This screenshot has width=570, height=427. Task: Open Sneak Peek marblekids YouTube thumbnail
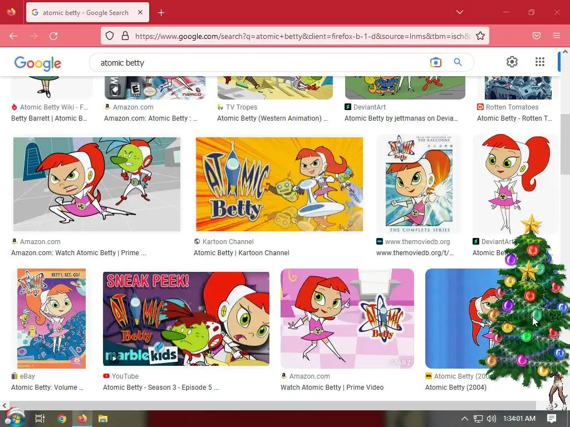click(x=186, y=319)
